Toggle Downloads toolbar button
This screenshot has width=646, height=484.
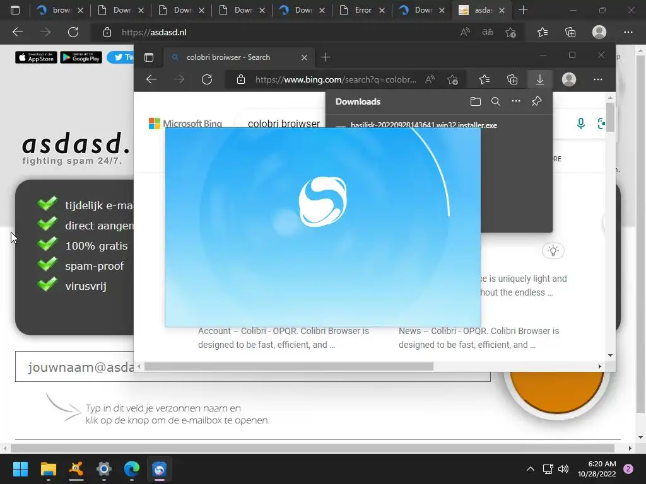click(x=540, y=79)
